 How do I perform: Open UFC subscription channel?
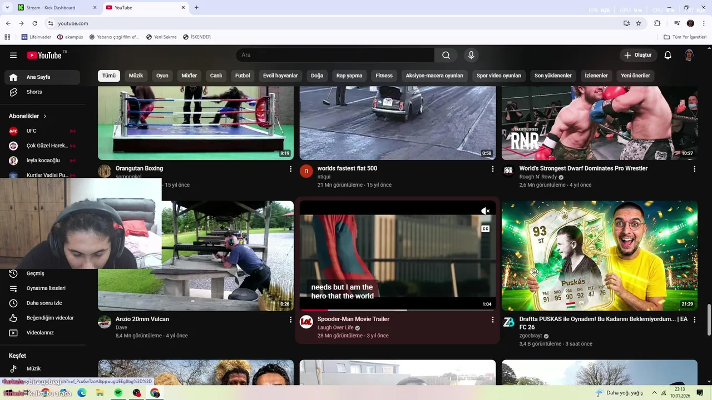[42, 131]
